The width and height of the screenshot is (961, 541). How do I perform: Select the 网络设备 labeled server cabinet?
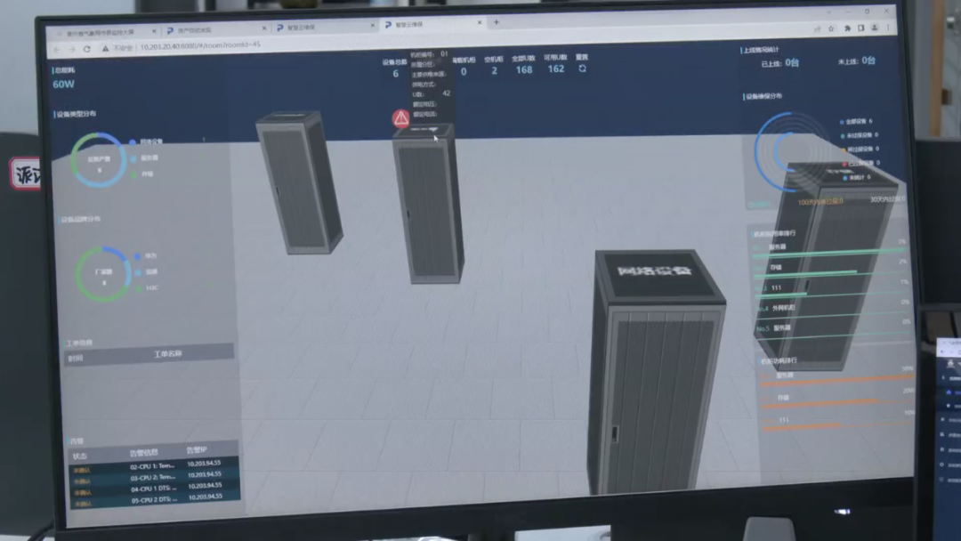[655, 369]
